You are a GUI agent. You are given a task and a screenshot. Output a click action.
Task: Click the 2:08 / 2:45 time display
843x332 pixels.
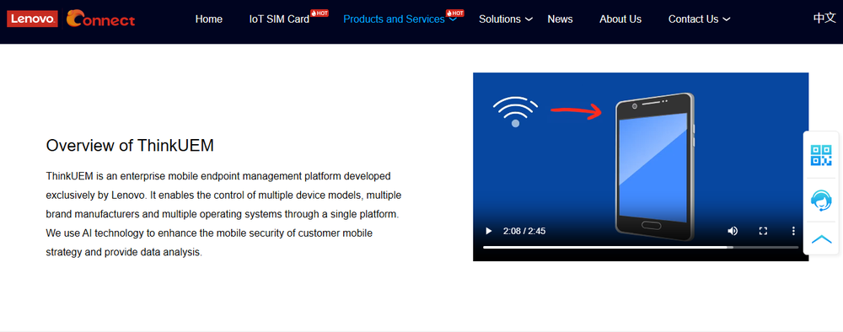pos(524,231)
